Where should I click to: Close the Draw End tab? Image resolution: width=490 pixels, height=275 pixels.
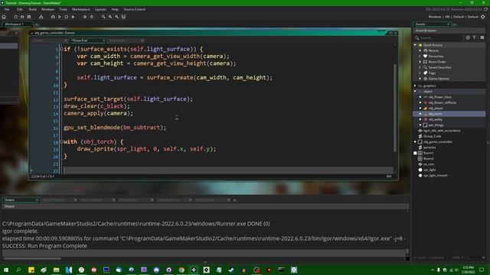coord(104,40)
